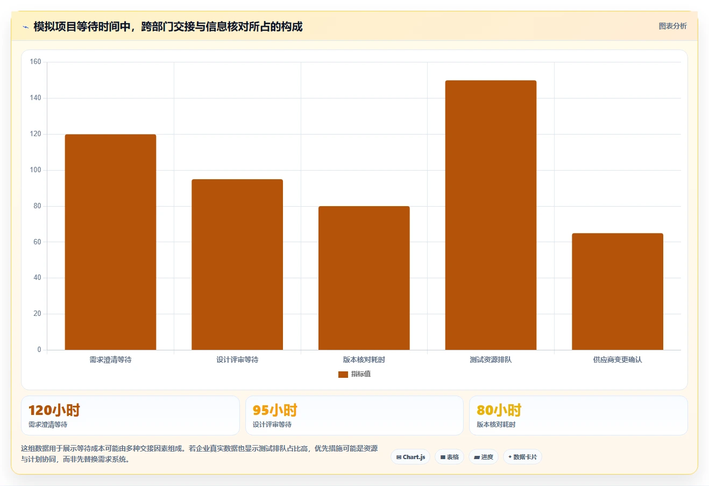The image size is (709, 486).
Task: Click 版本核对耗时 caption under 80小时
Action: [496, 425]
